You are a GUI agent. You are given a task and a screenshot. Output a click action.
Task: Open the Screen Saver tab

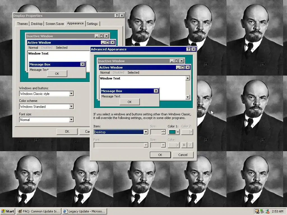(55, 24)
